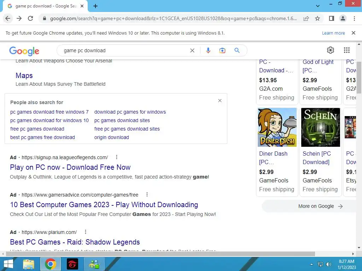Open site info via the padlock icon
The image size is (362, 271).
[x=45, y=18]
